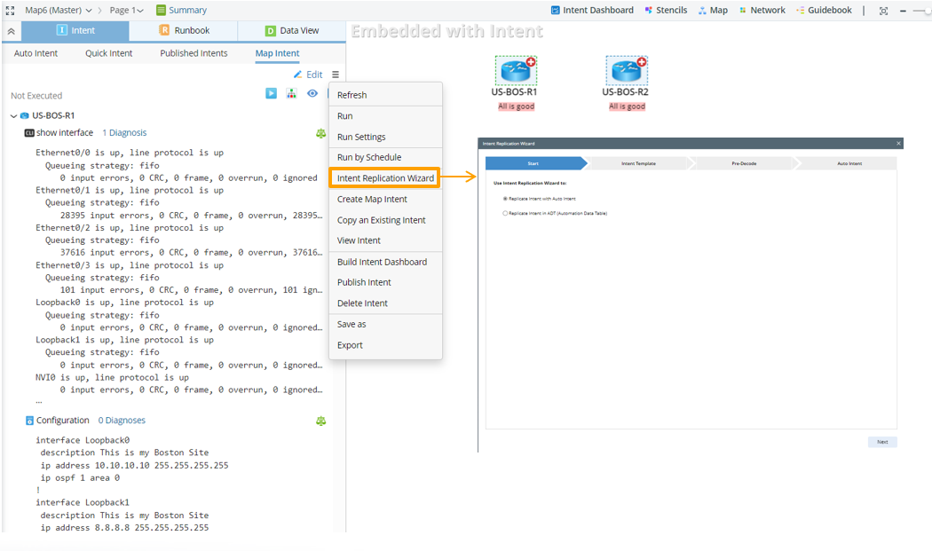Select Replicate Intent in ADT radio

point(505,213)
